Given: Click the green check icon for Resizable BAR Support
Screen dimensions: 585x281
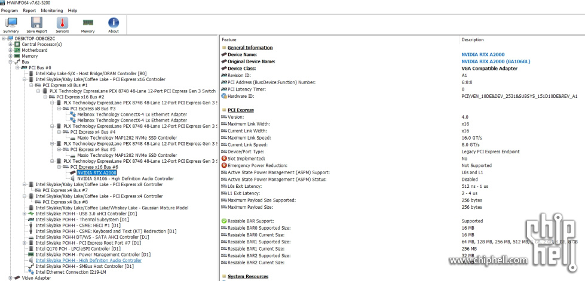Looking at the screenshot, I should coord(224,221).
